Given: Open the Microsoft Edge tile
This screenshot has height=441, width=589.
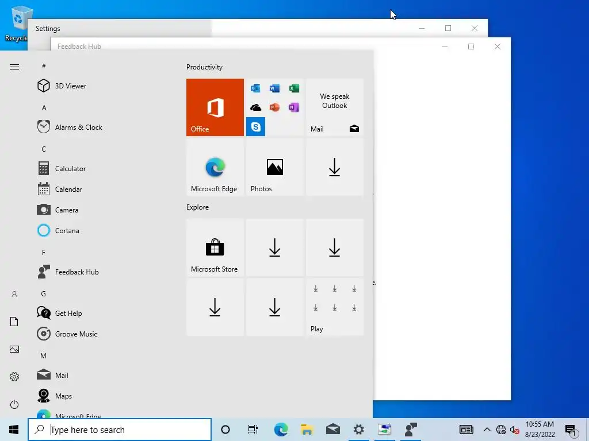Looking at the screenshot, I should click(215, 167).
